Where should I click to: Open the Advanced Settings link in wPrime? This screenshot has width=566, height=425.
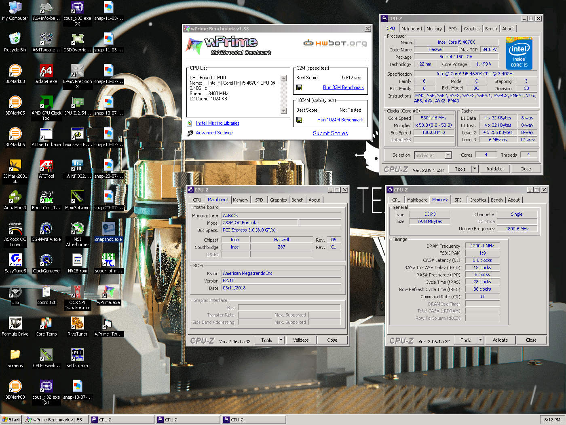tap(214, 133)
